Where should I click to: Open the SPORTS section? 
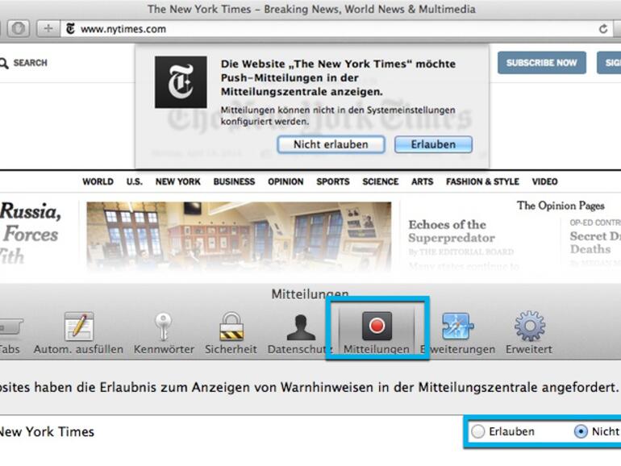(x=332, y=181)
